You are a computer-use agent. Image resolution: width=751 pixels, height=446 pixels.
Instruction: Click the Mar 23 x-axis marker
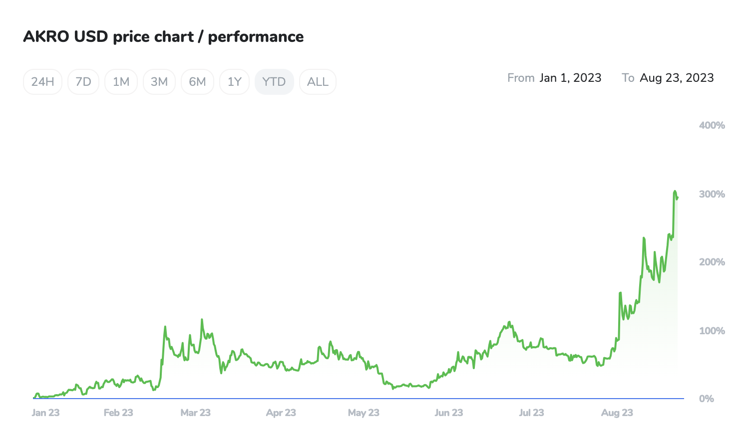click(x=195, y=413)
